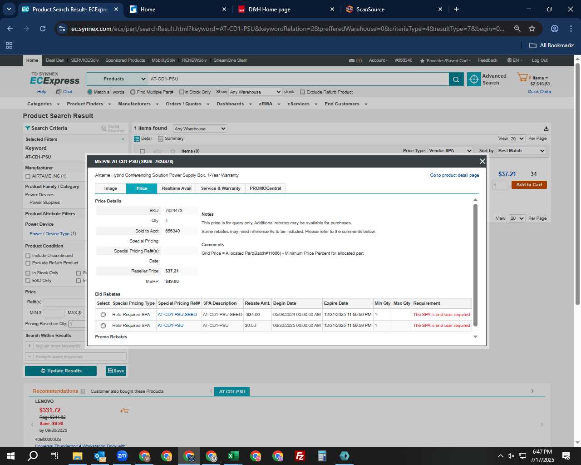Open Chrome profile icon
This screenshot has width=581, height=465.
click(555, 29)
